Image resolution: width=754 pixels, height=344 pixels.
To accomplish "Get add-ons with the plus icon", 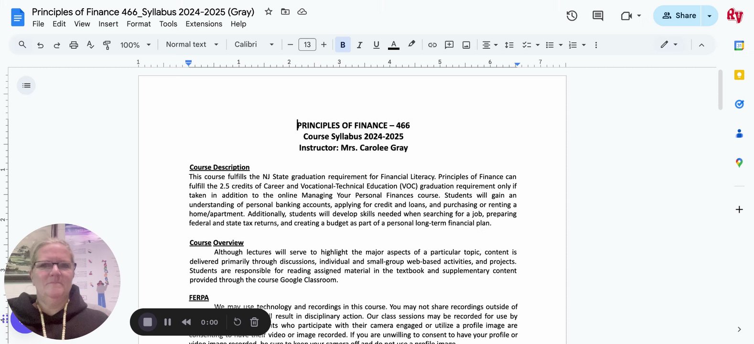I will click(x=739, y=210).
